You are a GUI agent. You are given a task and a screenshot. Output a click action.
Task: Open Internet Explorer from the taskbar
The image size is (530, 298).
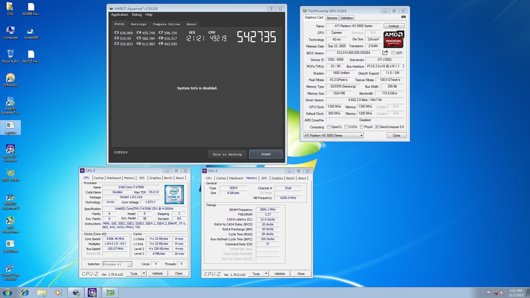coord(25,292)
